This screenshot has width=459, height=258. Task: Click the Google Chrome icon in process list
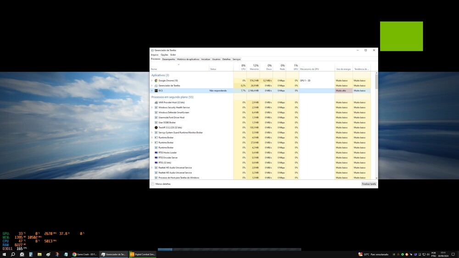[156, 80]
